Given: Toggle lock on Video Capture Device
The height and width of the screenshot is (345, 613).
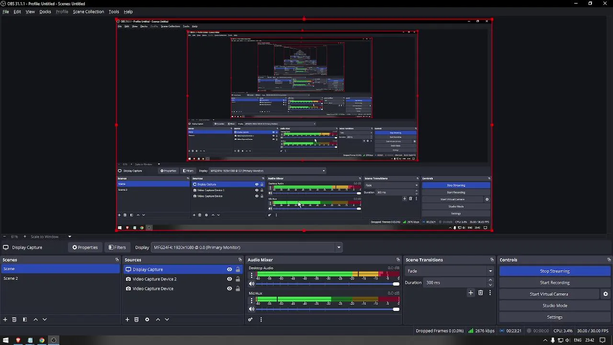Looking at the screenshot, I should tap(238, 288).
